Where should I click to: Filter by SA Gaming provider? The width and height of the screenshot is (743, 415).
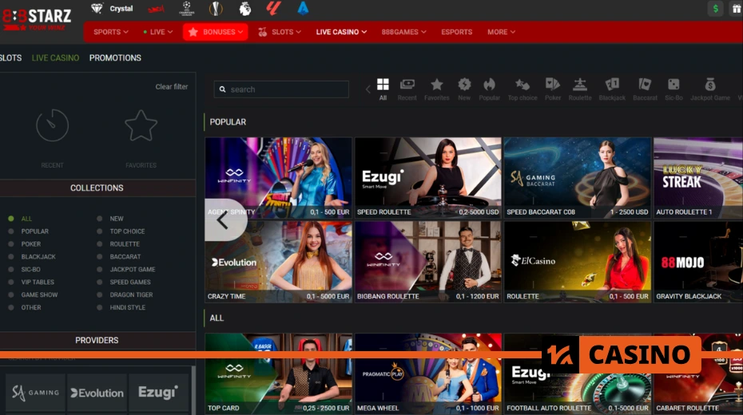pyautogui.click(x=35, y=393)
